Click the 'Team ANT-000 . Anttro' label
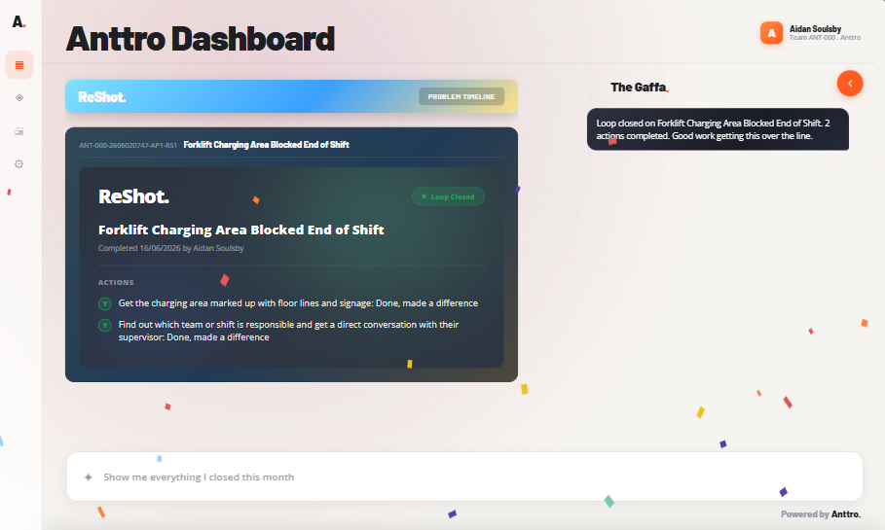Screen dimensions: 885x530 (x=825, y=38)
